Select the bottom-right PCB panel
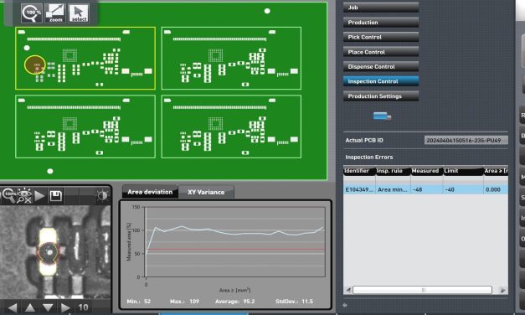Viewport: 525px width, 315px height. 231,127
